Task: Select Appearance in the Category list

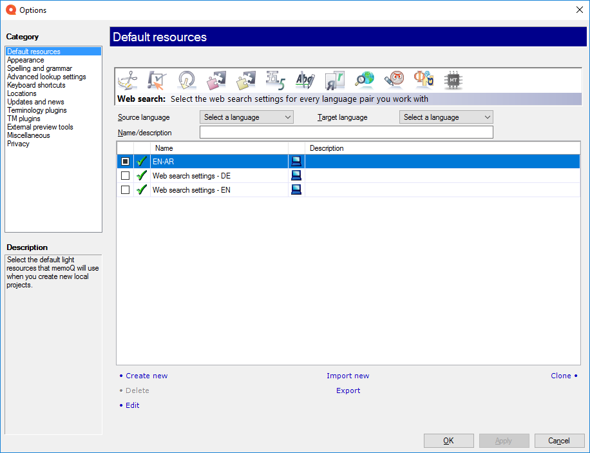Action: pos(26,60)
